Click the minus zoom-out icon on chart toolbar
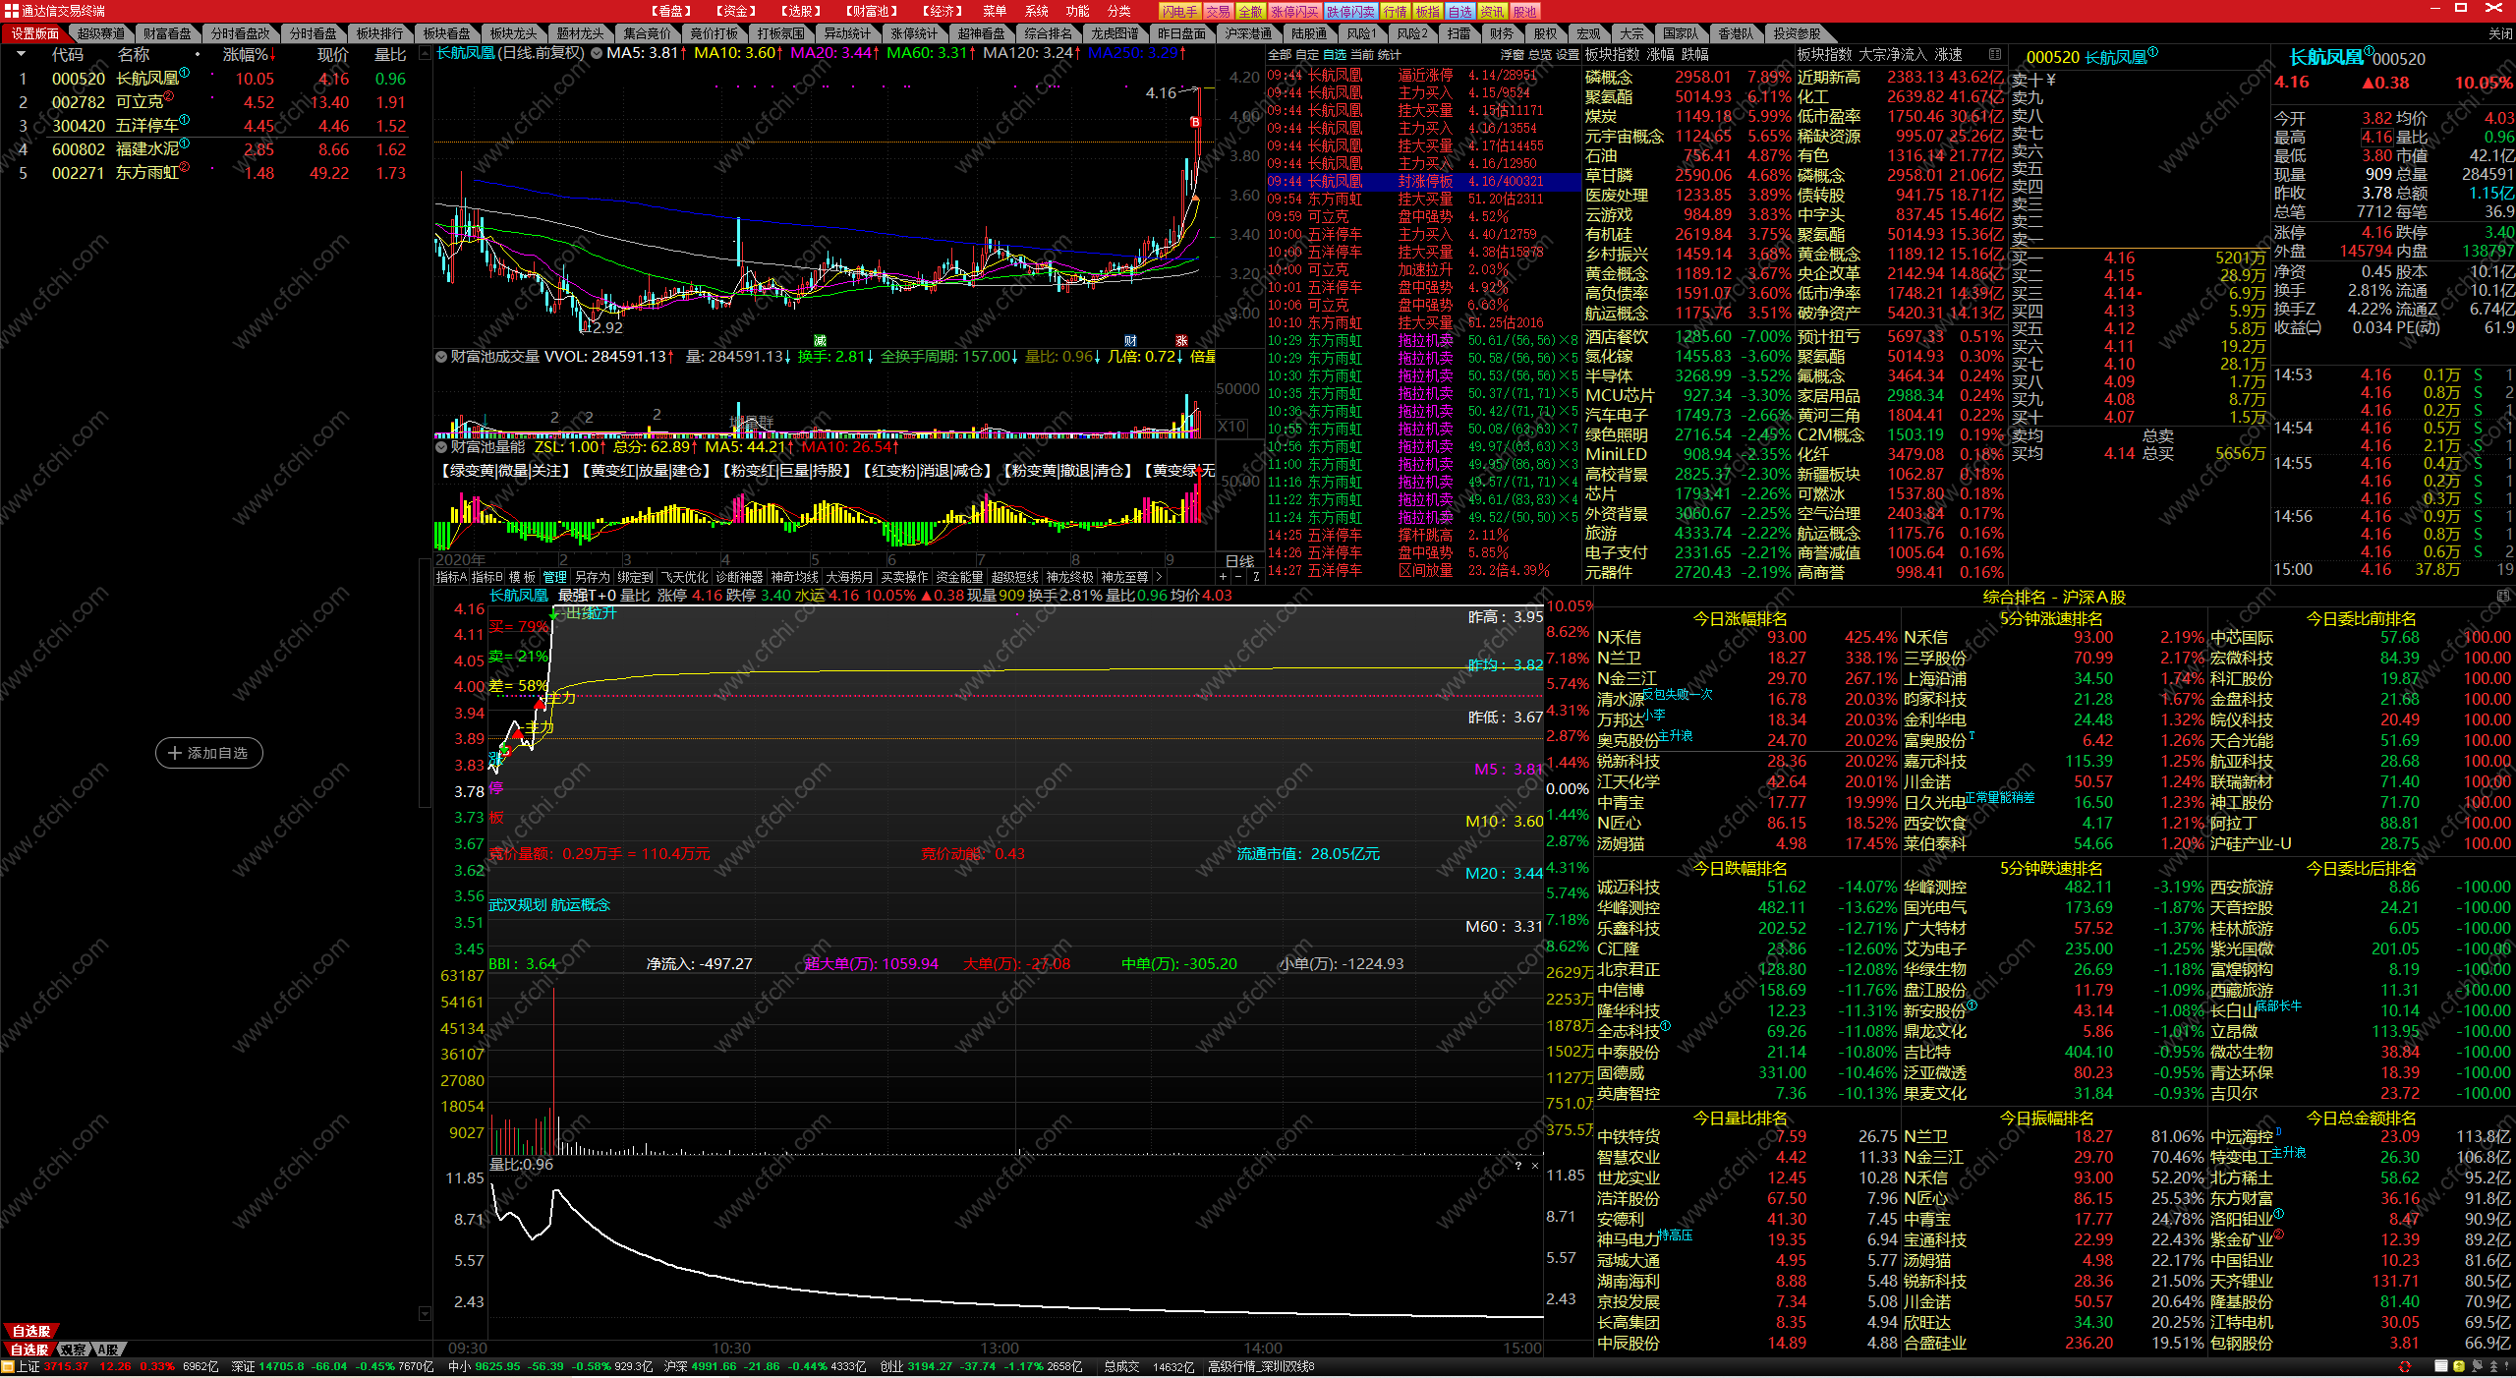Viewport: 2516px width, 1378px height. 1238,577
